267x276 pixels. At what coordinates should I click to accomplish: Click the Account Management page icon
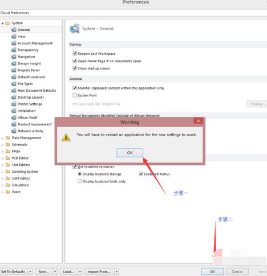[x=14, y=43]
